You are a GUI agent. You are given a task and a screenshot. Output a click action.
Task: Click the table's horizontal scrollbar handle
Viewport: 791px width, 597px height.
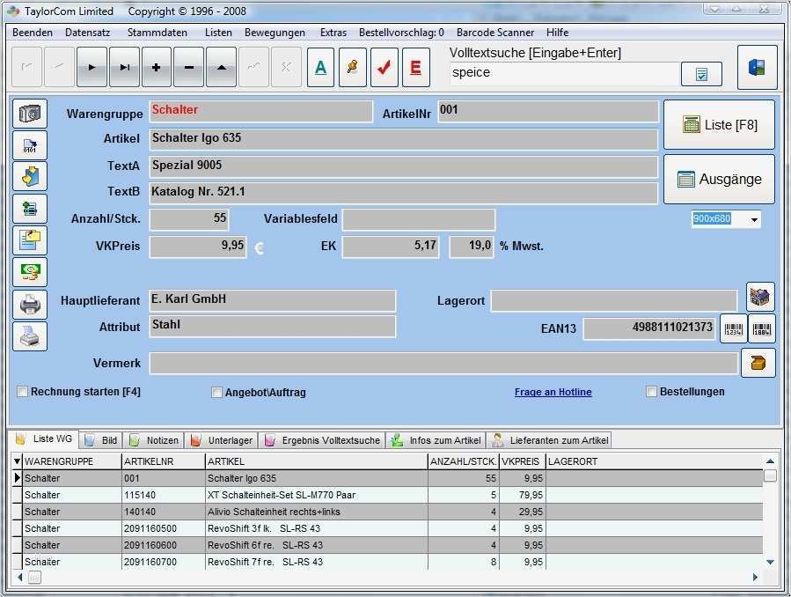34,578
